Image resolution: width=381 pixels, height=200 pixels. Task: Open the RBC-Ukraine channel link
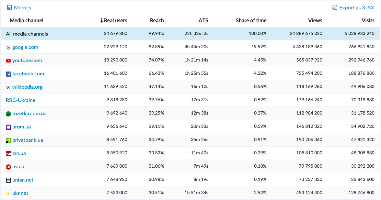(x=21, y=100)
